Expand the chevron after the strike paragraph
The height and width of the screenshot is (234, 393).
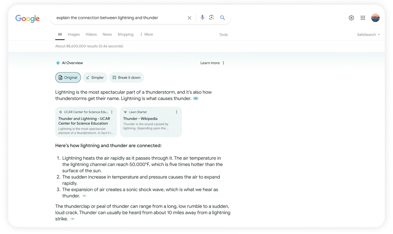72,219
